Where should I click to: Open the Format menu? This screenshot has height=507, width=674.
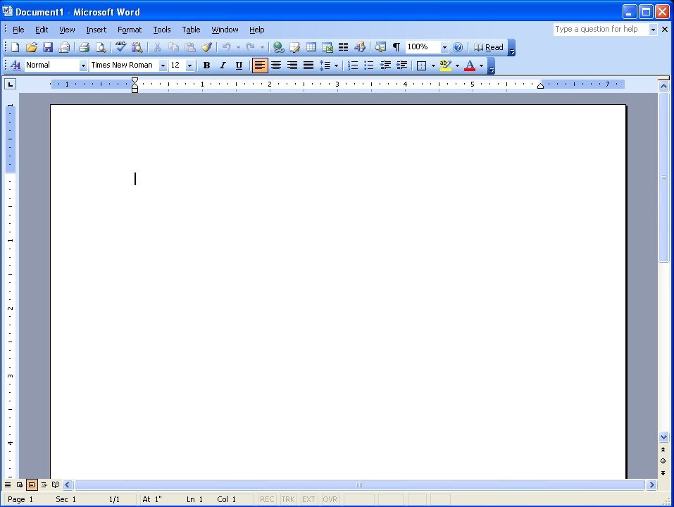130,30
